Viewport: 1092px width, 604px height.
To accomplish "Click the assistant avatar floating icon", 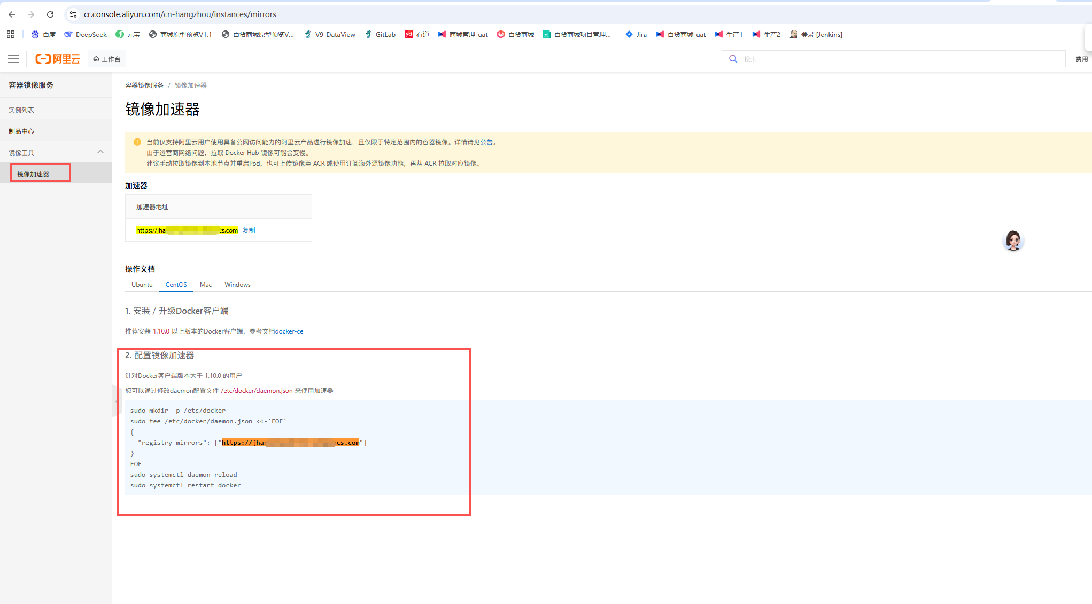I will pos(1013,241).
